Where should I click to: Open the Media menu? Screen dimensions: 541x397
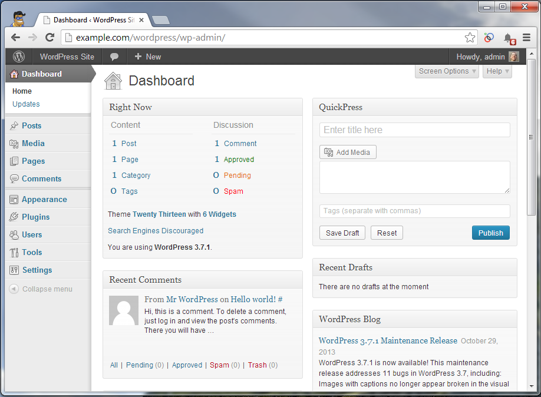[x=33, y=143]
